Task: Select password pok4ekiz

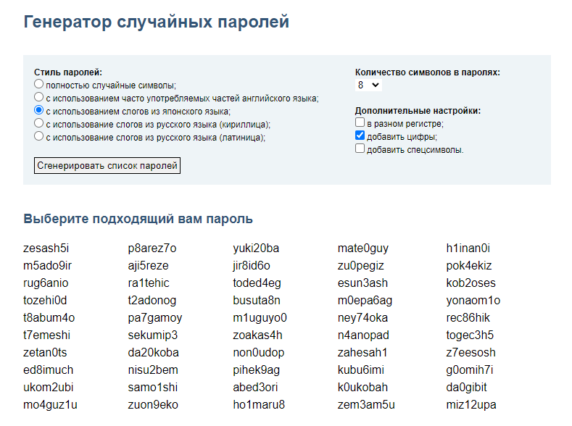Action: [x=469, y=266]
